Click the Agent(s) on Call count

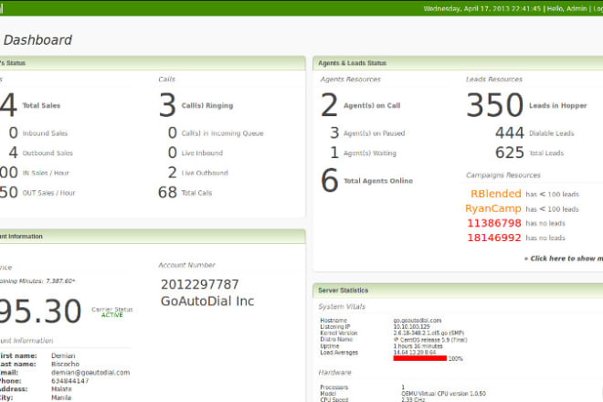click(x=329, y=105)
